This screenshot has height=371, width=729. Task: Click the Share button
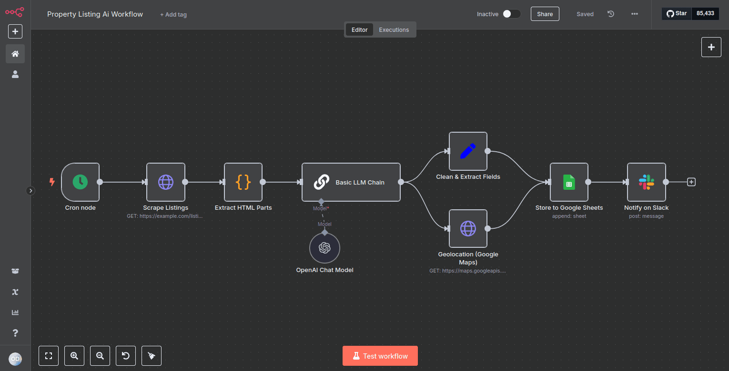pos(545,14)
